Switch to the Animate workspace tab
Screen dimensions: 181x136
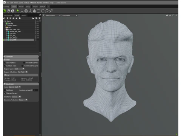click(x=6, y=7)
